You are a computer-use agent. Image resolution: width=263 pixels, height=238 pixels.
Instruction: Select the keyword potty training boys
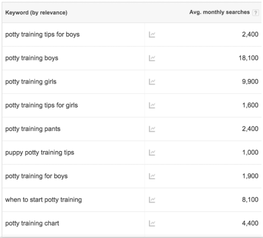coord(32,58)
